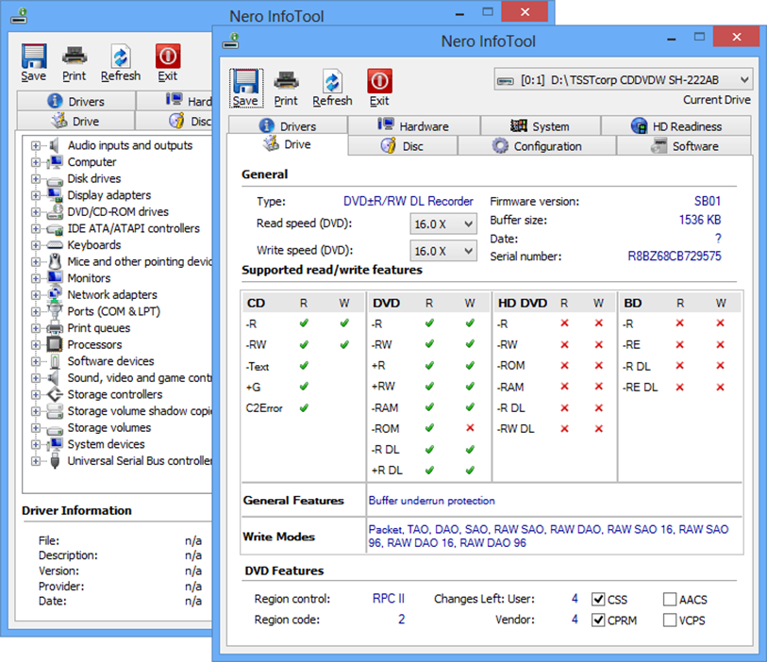
Task: Click the Keyboards device icon
Action: (x=55, y=245)
